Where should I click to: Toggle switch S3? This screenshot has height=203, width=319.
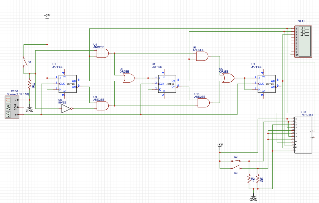coord(236,168)
